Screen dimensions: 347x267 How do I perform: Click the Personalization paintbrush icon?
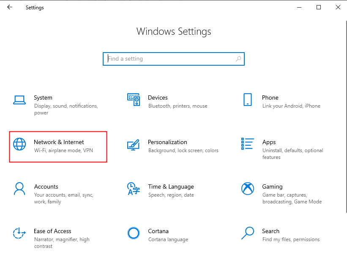click(134, 145)
